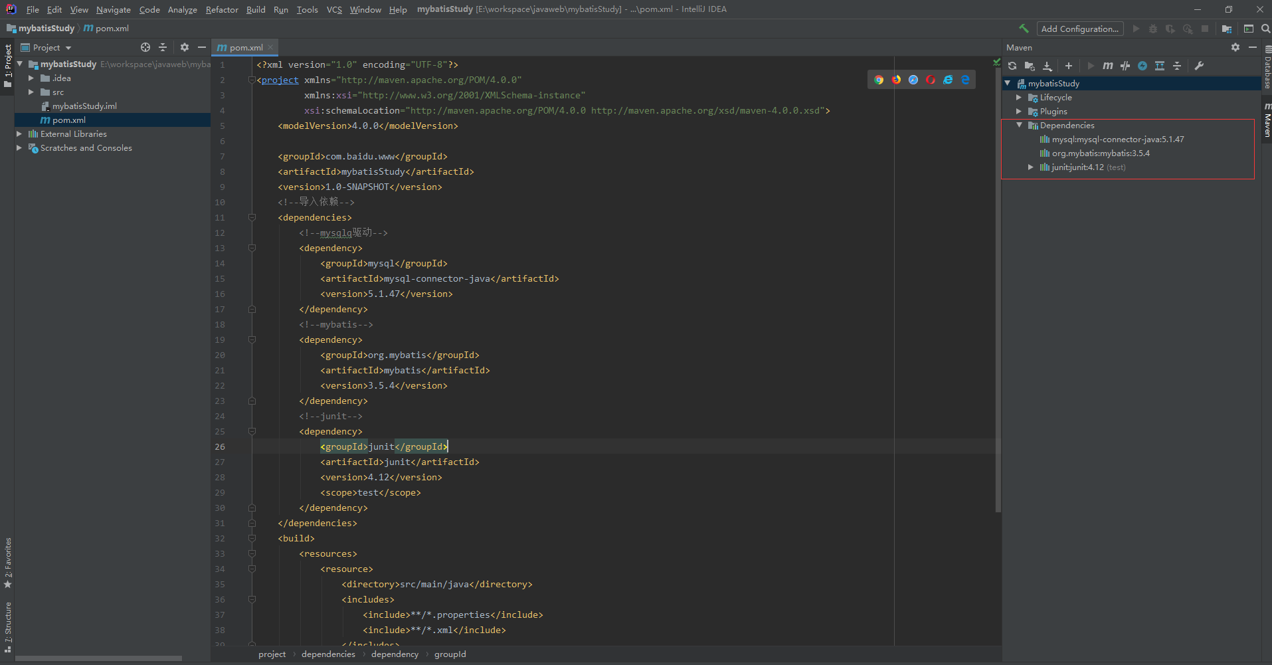Screen dimensions: 1272x665
Task: Toggle the Favorites side tool button
Action: (x=7, y=563)
